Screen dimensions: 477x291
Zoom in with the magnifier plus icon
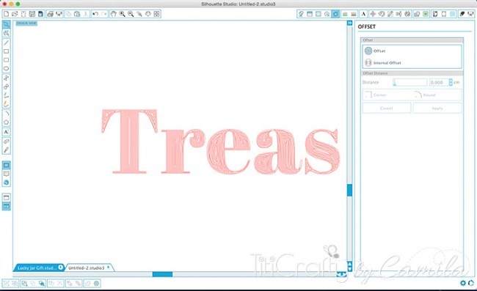tap(122, 14)
